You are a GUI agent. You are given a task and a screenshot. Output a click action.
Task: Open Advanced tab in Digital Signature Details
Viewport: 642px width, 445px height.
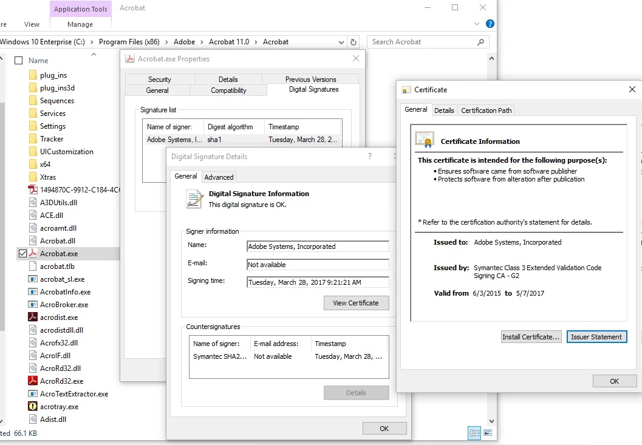pos(219,177)
